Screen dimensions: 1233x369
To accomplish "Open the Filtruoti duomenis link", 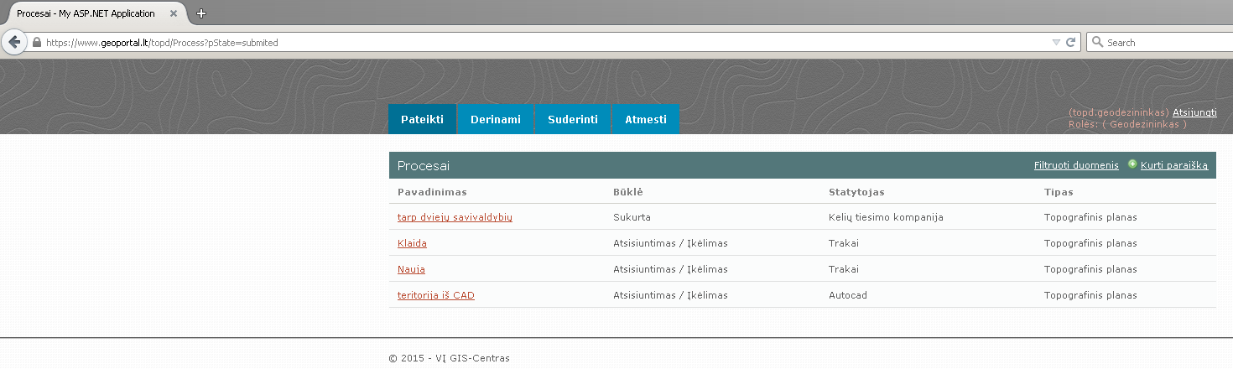I will coord(1076,165).
